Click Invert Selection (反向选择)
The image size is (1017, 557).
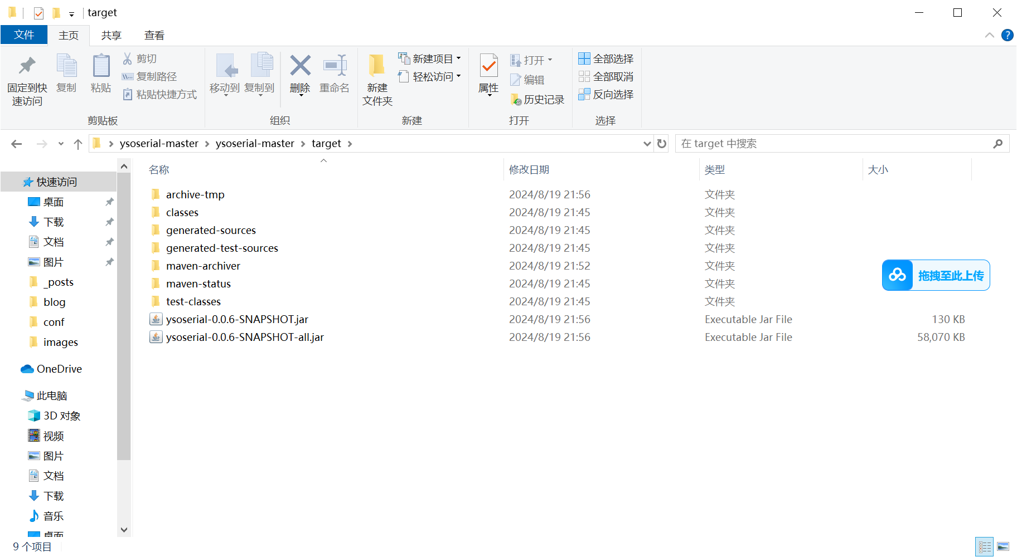coord(606,94)
